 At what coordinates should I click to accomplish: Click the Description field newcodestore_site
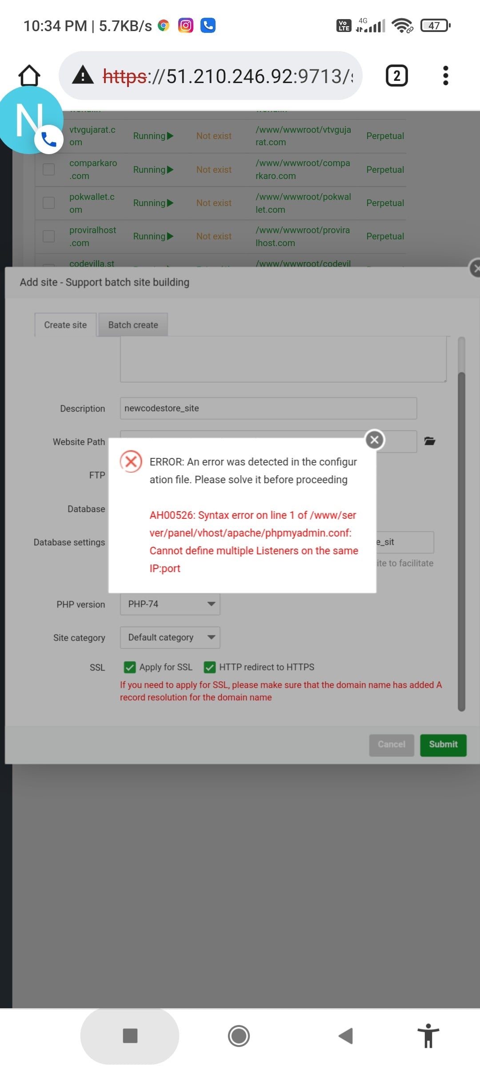tap(268, 408)
